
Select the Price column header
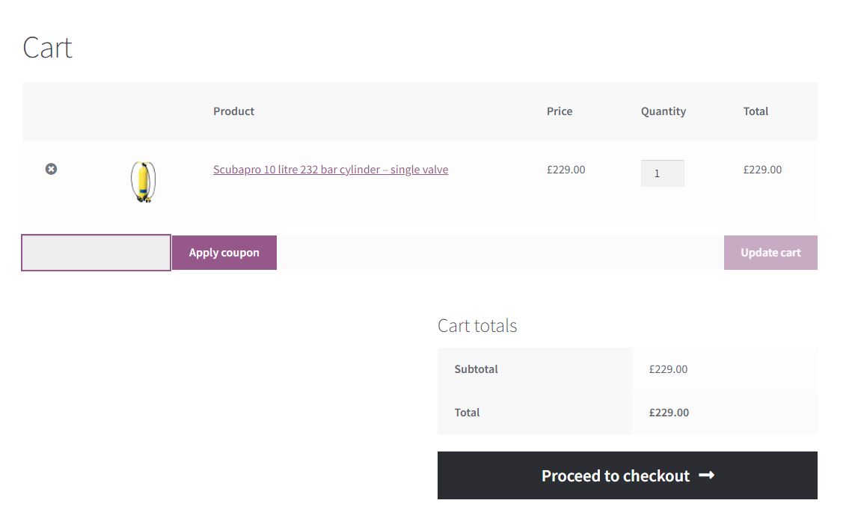pyautogui.click(x=560, y=111)
